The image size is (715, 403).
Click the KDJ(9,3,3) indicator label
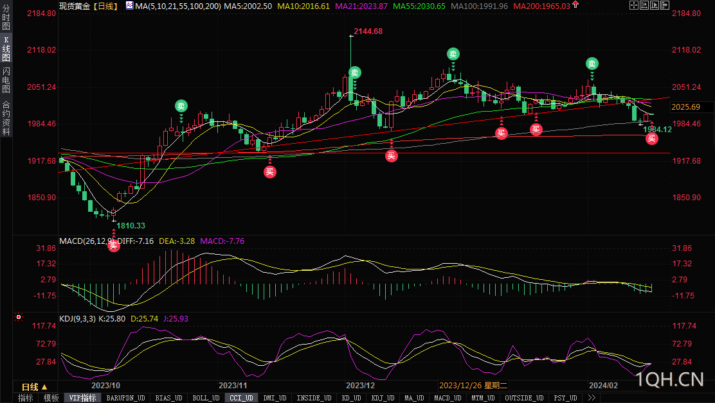[78, 319]
